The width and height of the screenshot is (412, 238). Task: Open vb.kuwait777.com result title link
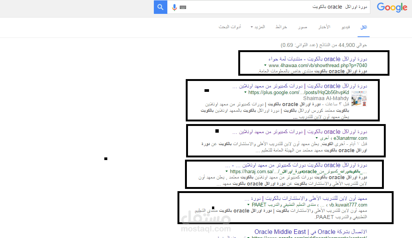coord(305,198)
